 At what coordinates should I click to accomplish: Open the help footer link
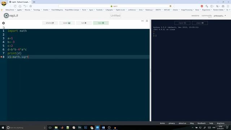point(211,123)
